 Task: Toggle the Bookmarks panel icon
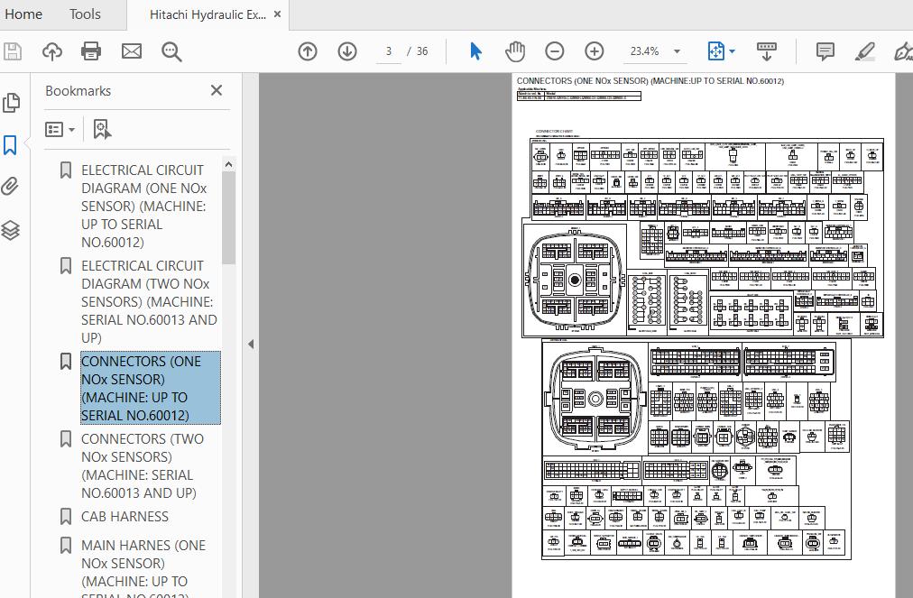11,145
